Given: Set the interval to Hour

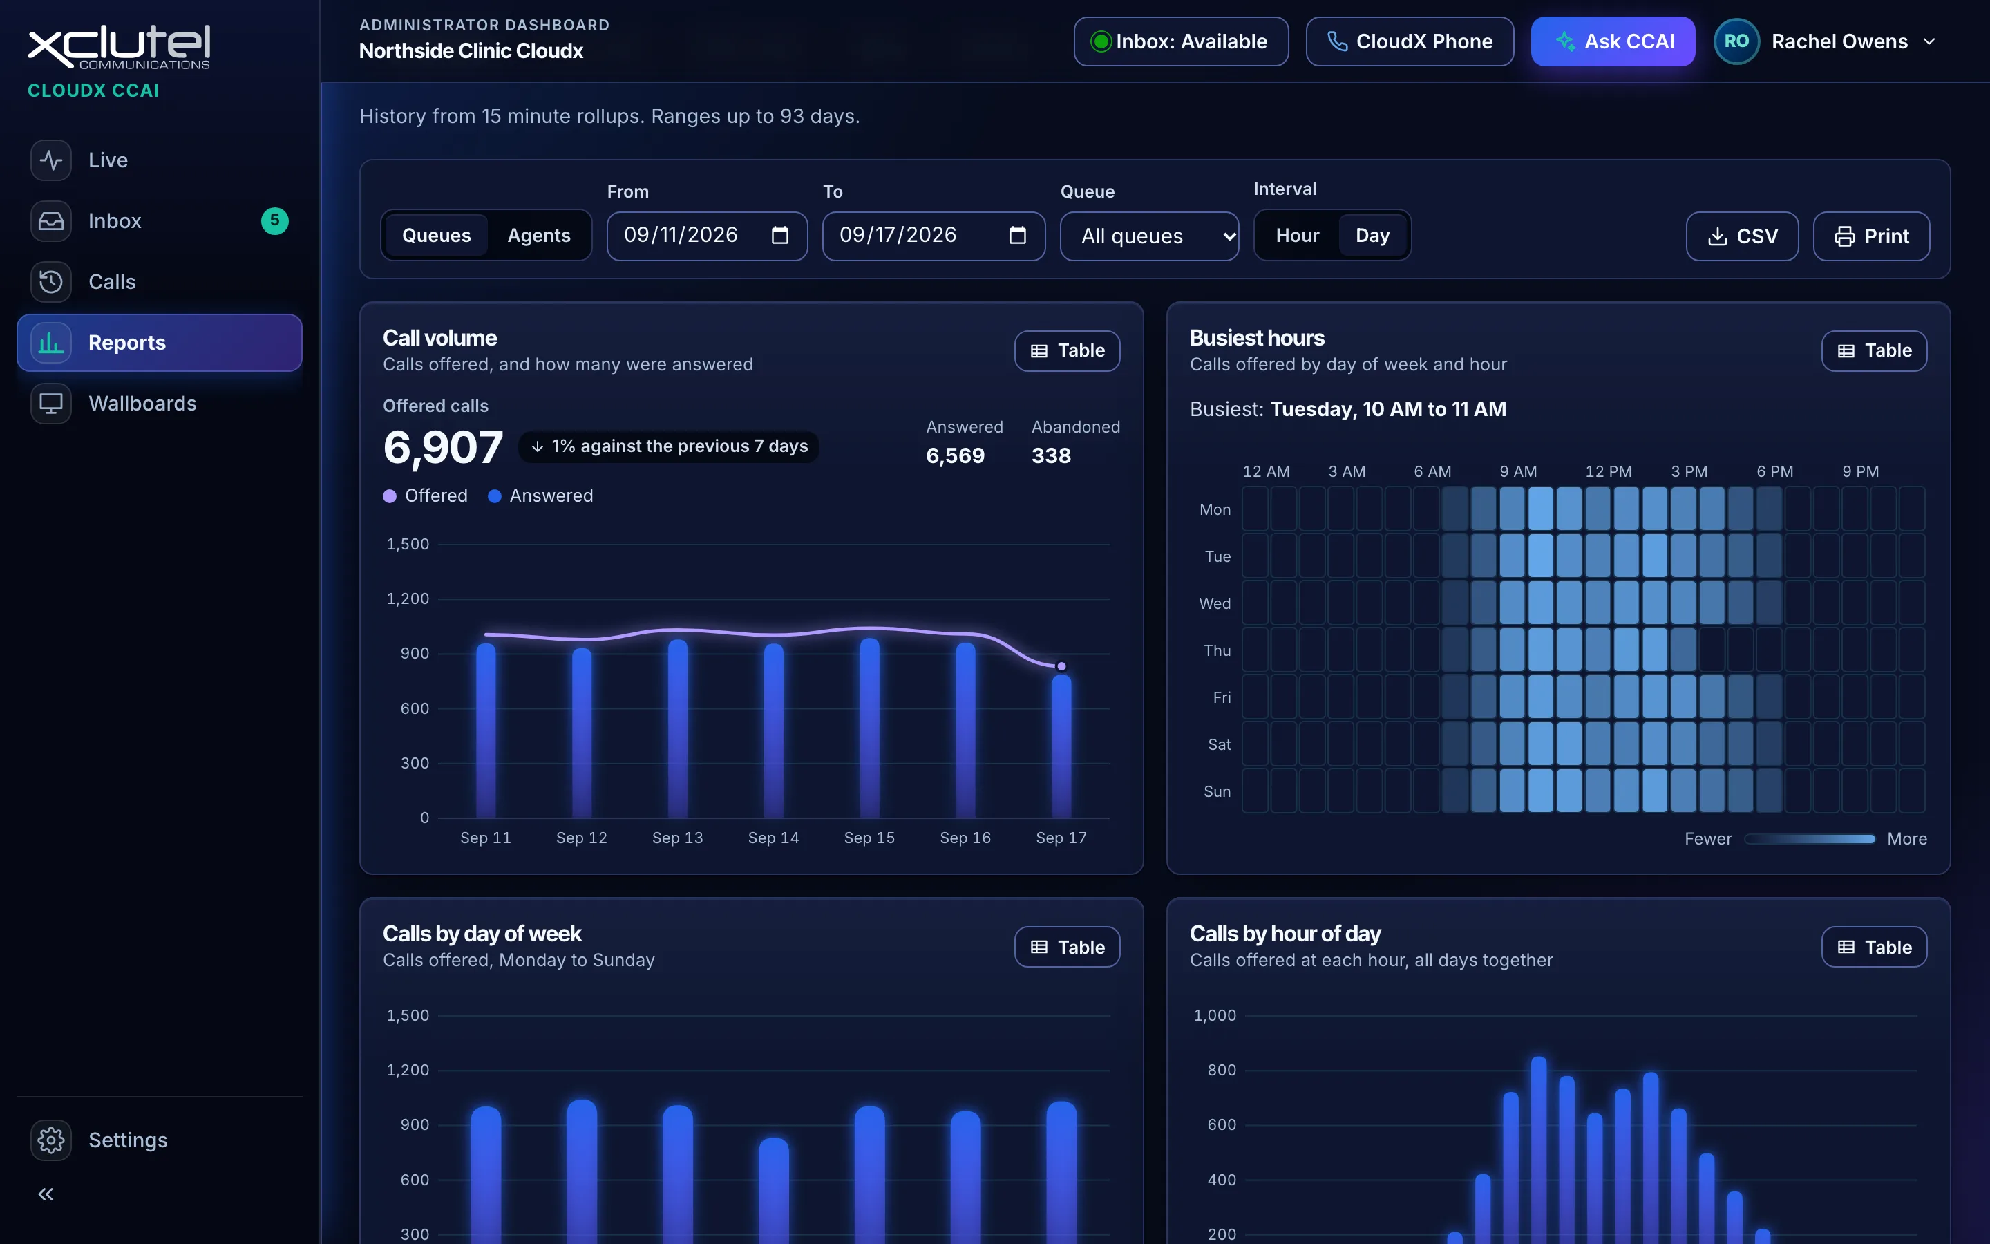Looking at the screenshot, I should 1297,235.
